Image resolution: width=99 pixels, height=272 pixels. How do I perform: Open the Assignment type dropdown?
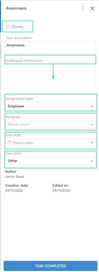coord(51,106)
